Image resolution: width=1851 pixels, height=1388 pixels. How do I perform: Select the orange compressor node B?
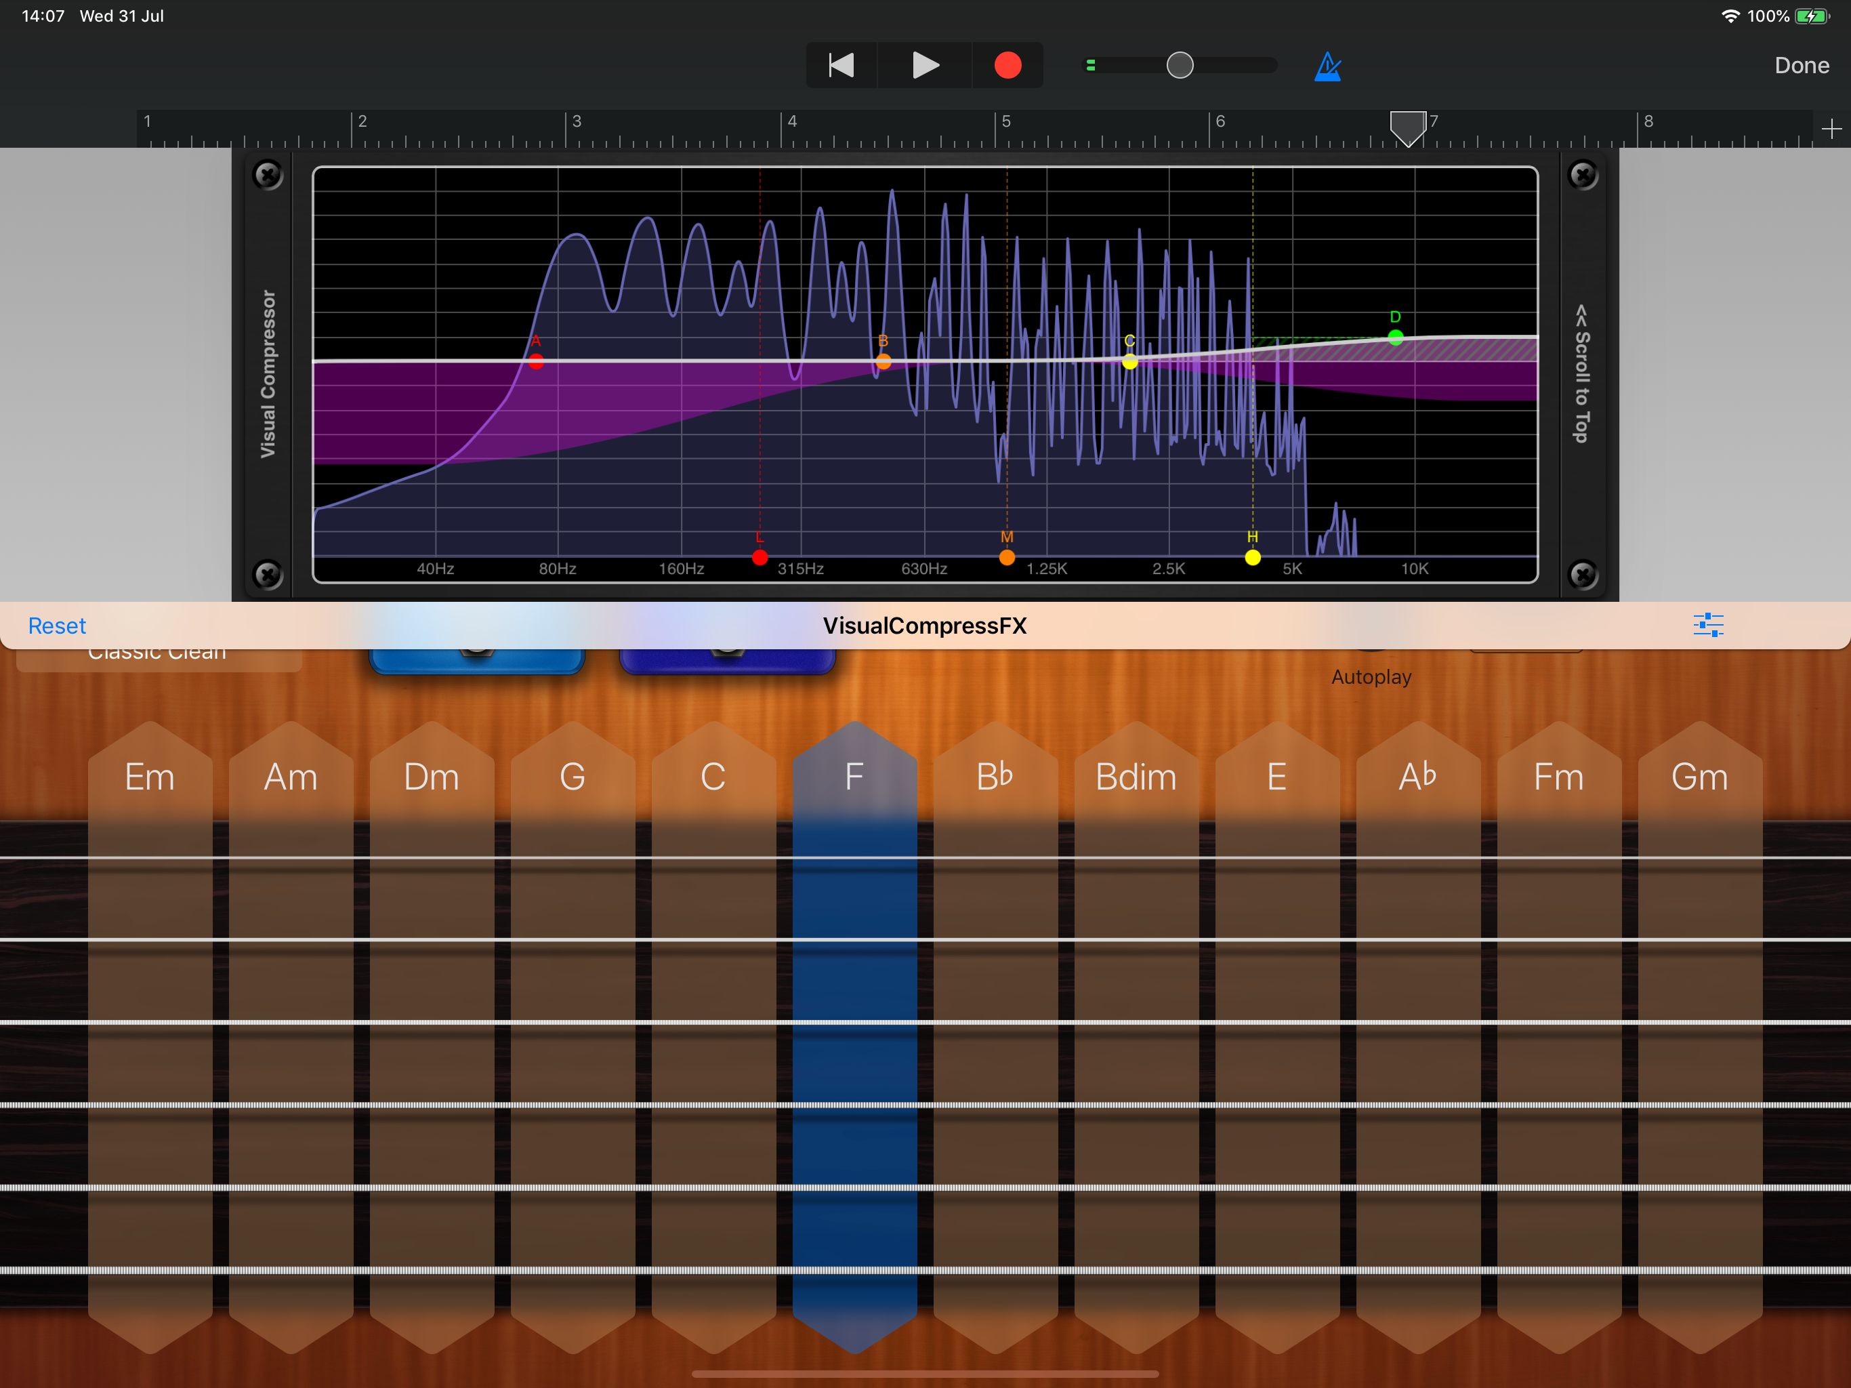point(883,362)
